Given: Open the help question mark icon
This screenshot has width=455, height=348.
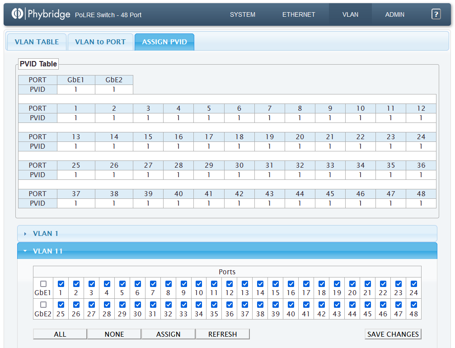Looking at the screenshot, I should (x=436, y=14).
